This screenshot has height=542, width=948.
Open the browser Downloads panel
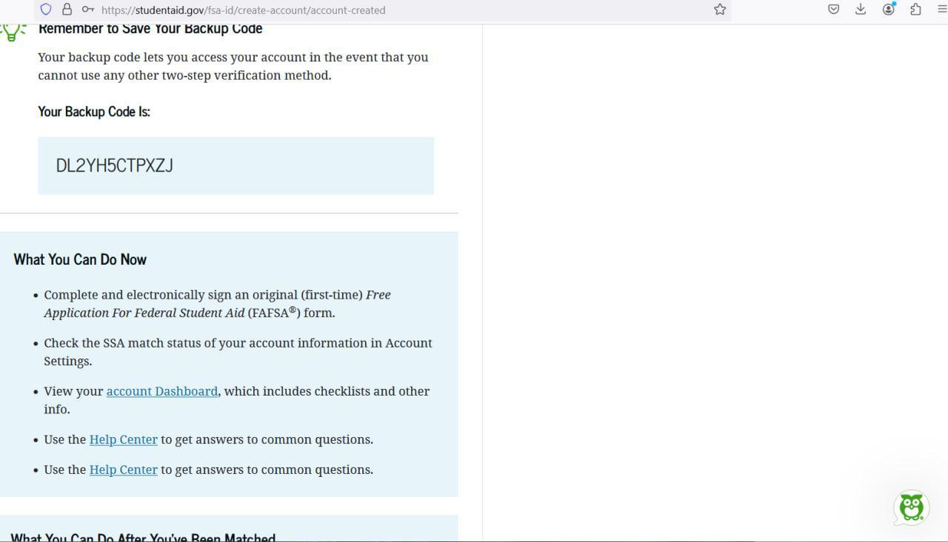coord(860,10)
